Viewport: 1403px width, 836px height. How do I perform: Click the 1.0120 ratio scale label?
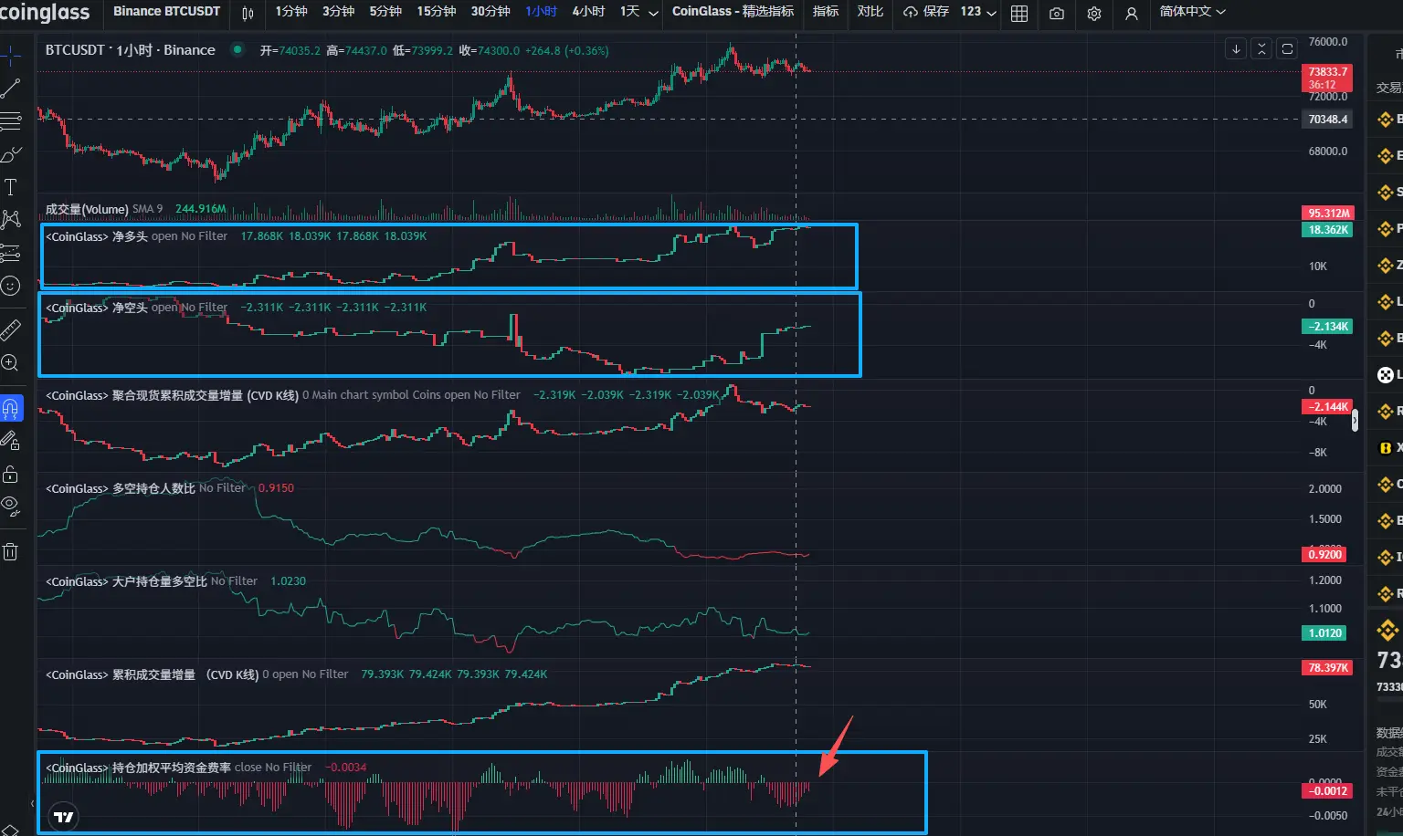pos(1325,633)
